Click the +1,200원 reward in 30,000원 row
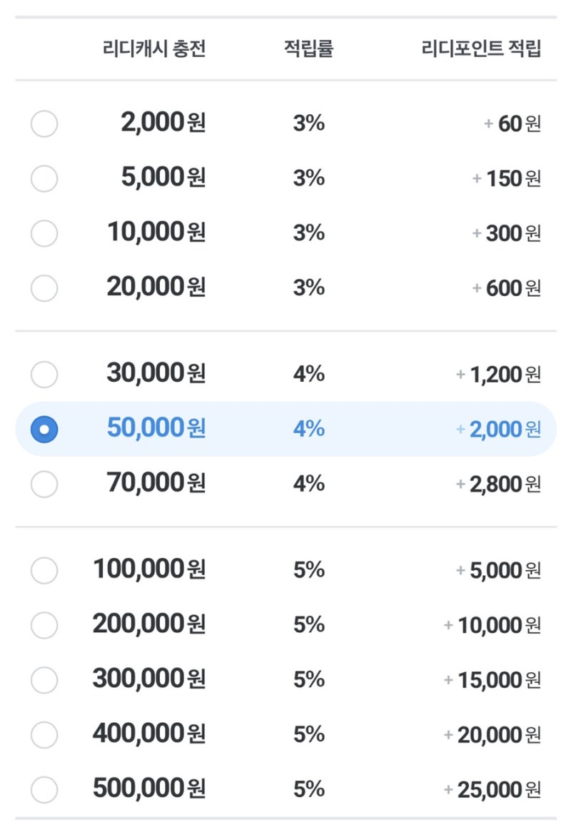 click(x=498, y=374)
